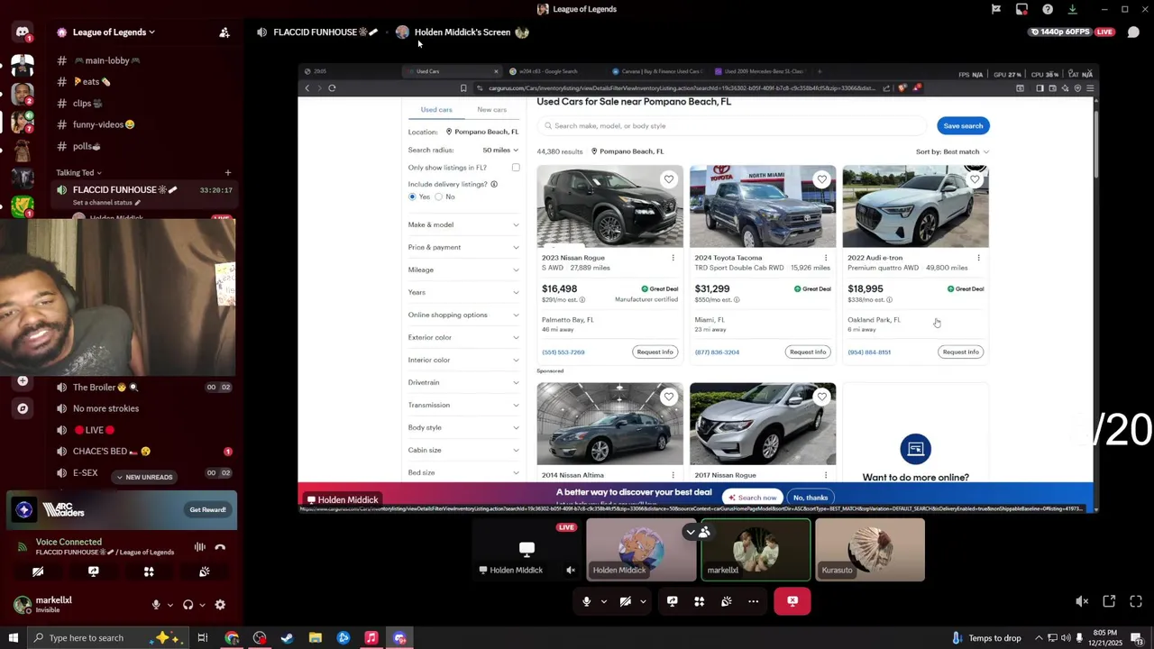
Task: Open the noise suppression waveform icon
Action: click(199, 547)
